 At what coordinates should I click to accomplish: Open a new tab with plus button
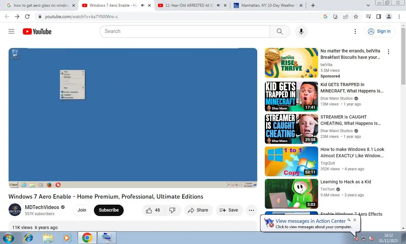pos(313,5)
